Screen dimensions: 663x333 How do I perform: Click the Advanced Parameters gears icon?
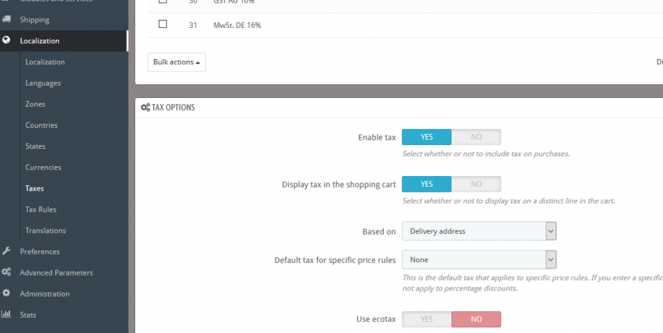coord(7,273)
